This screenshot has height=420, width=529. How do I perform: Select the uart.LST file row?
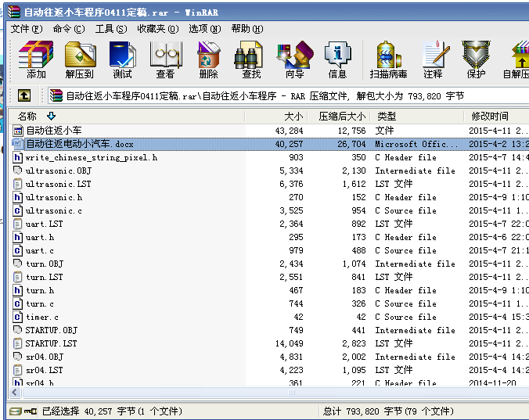pos(269,224)
